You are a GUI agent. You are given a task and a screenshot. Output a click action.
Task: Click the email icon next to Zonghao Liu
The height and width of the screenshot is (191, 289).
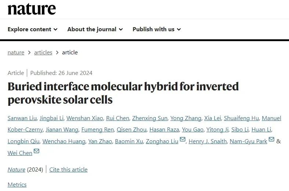pyautogui.click(x=183, y=140)
